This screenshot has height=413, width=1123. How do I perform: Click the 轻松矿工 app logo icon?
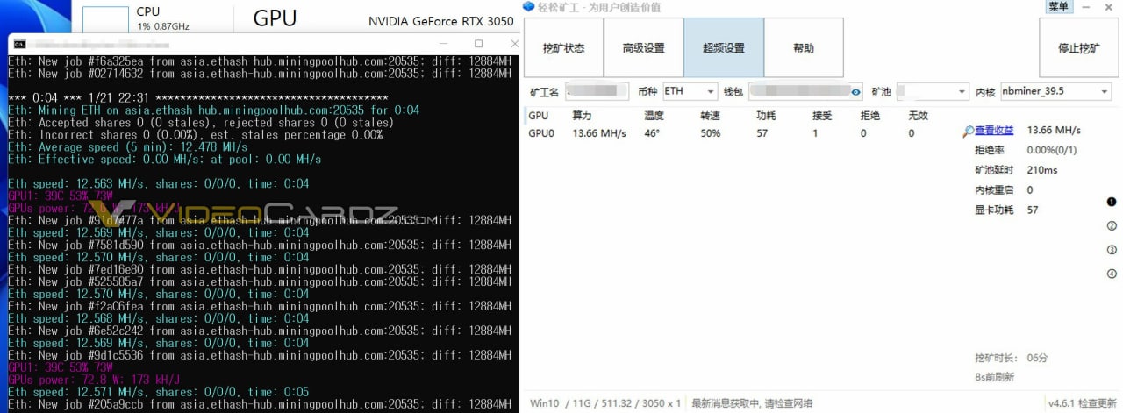pyautogui.click(x=528, y=7)
